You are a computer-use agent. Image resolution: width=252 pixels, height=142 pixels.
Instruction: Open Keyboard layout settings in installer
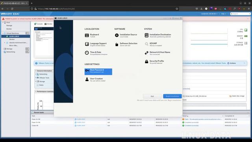tap(92, 35)
